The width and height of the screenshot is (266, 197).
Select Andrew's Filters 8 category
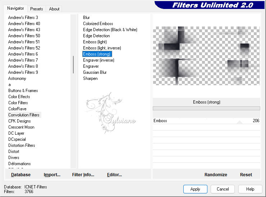pyautogui.click(x=23, y=66)
